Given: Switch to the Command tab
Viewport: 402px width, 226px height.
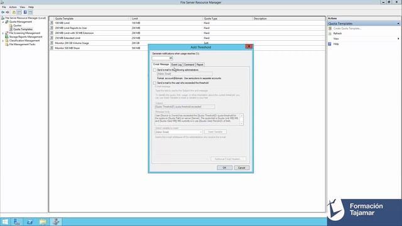Looking at the screenshot, I should coord(189,65).
